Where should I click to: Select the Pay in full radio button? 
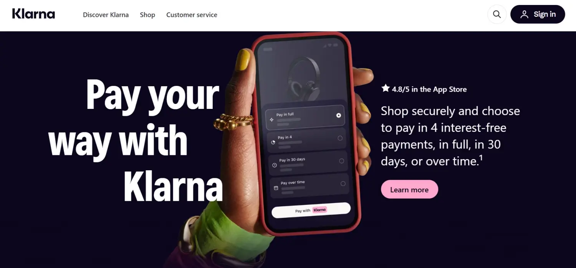pyautogui.click(x=339, y=115)
